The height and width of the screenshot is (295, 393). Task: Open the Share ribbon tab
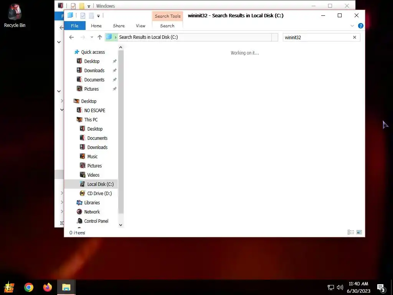pyautogui.click(x=119, y=26)
